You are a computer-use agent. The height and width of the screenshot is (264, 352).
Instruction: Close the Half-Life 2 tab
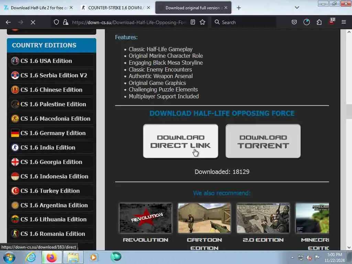71,8
